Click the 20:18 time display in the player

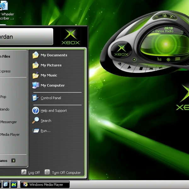coord(169,28)
